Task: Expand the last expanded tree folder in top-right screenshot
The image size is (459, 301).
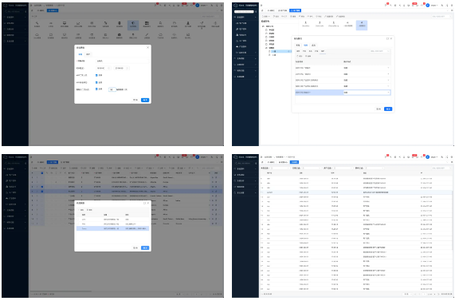Action: coord(266,48)
